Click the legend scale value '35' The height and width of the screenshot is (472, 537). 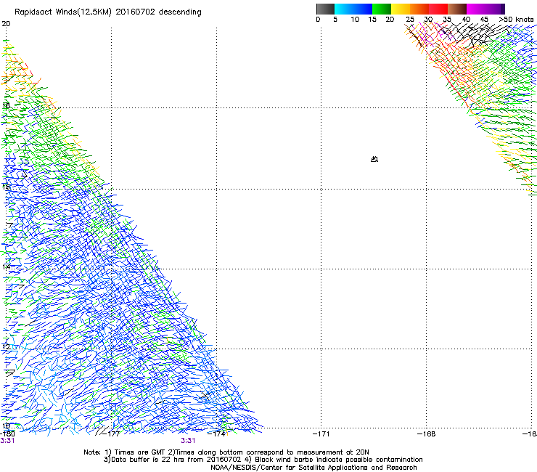pos(447,20)
